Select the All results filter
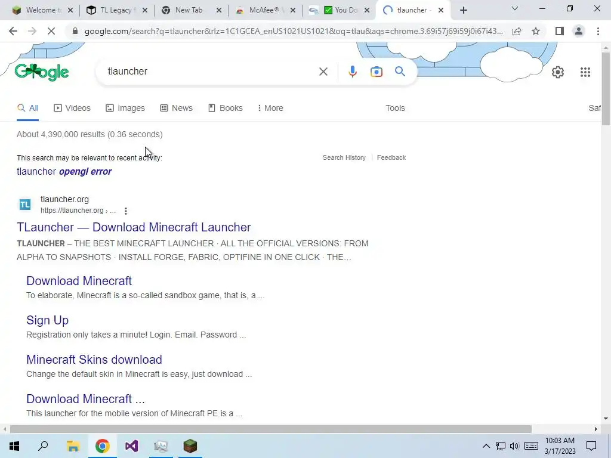The image size is (611, 458). click(x=27, y=108)
